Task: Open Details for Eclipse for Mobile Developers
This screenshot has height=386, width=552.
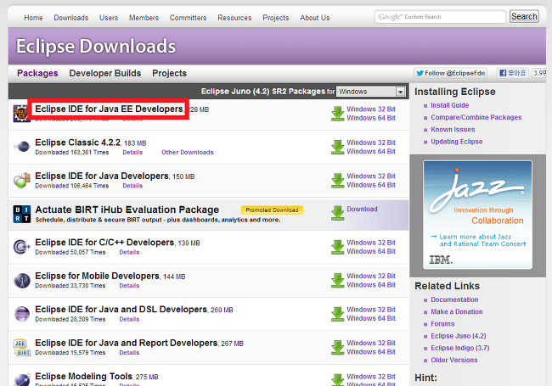Action: 129,285
